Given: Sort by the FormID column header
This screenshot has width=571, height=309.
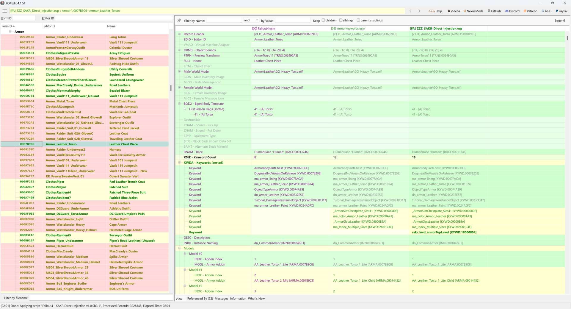Looking at the screenshot, I should [21, 26].
